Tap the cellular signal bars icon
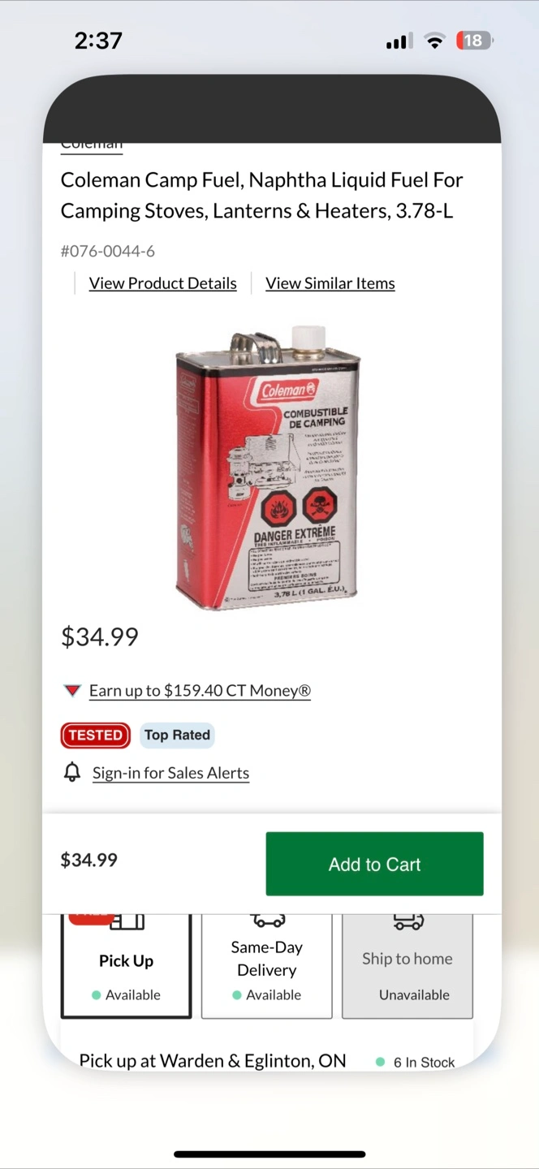This screenshot has width=539, height=1169. click(399, 41)
